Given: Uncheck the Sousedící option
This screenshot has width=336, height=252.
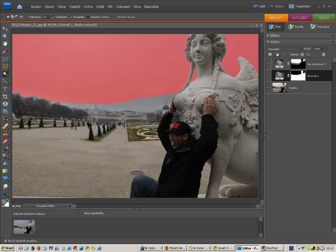Looking at the screenshot, I should (71, 17).
